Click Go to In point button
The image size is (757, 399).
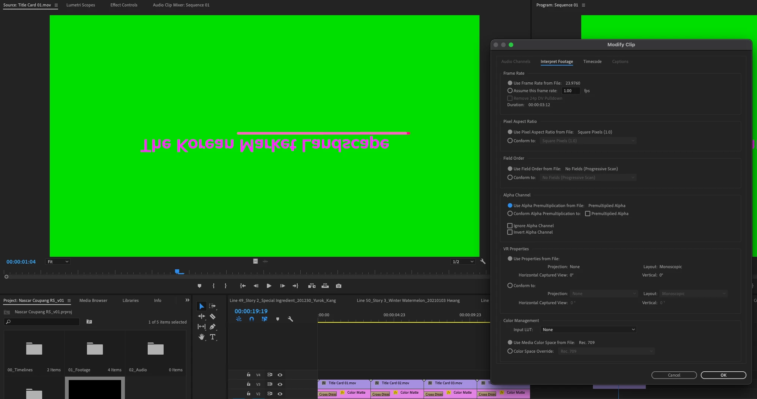coord(243,286)
